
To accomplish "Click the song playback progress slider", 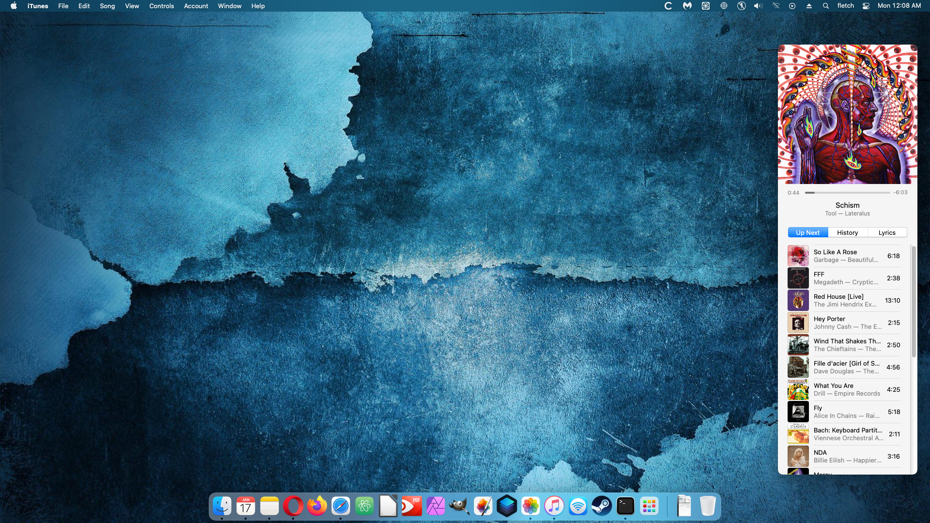I will 848,193.
